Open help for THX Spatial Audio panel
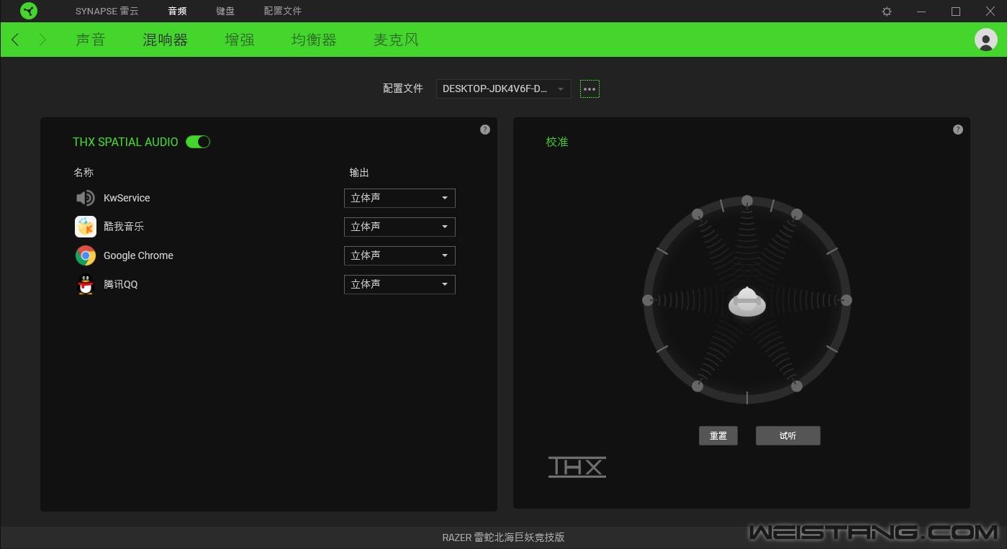This screenshot has height=549, width=1007. pos(485,130)
